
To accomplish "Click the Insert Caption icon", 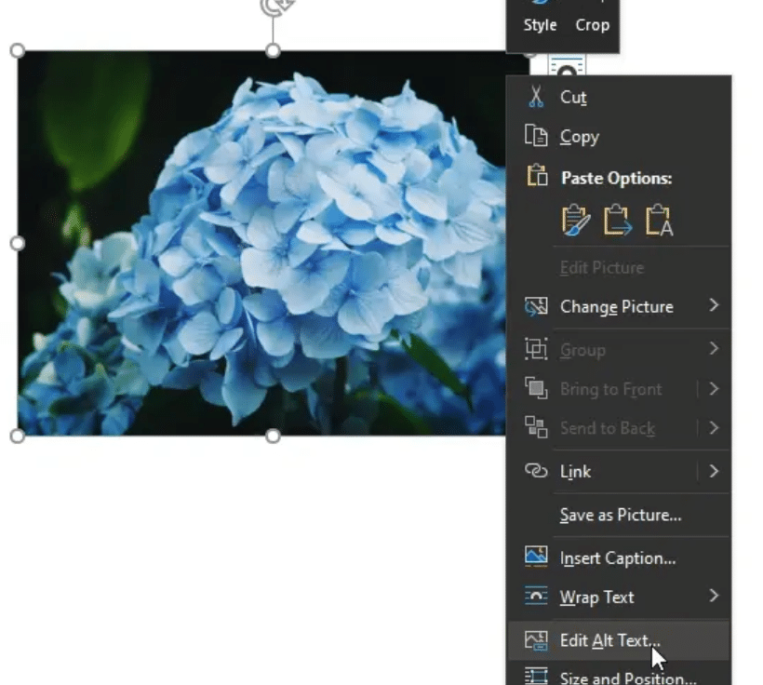I will pos(536,557).
